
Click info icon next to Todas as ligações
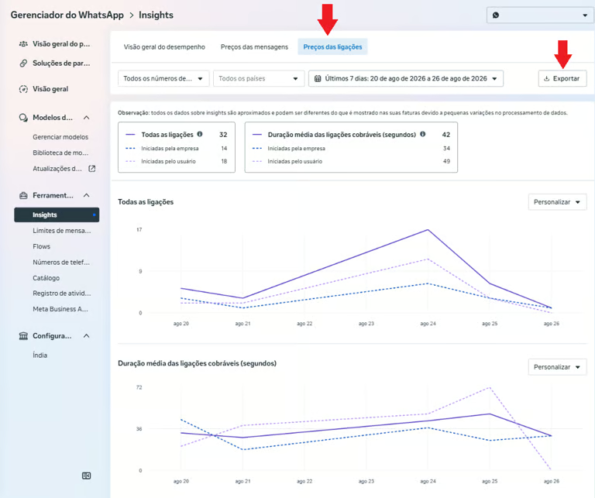click(x=200, y=134)
